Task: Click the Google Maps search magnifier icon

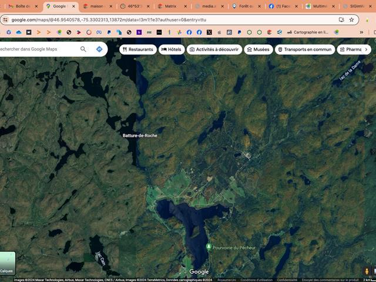Action: pyautogui.click(x=83, y=49)
